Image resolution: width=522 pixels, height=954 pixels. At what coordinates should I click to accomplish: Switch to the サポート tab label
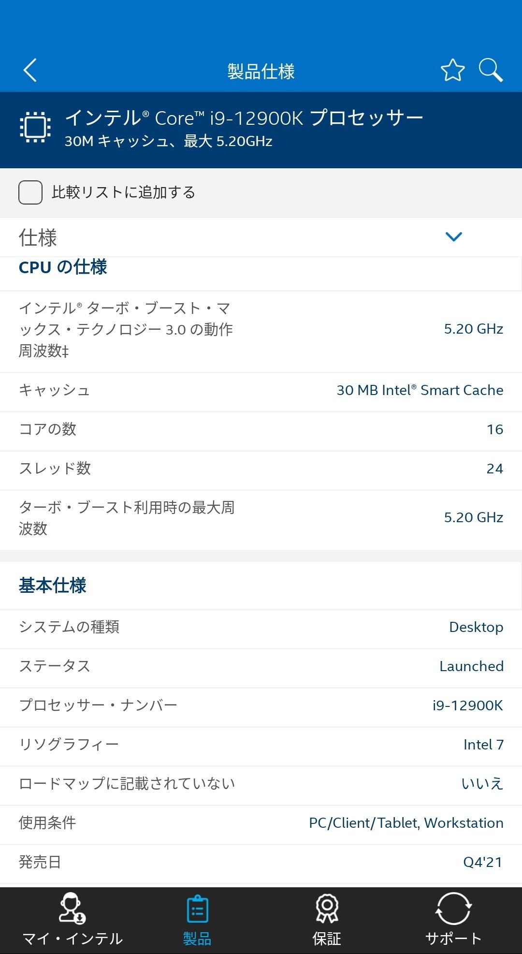click(x=453, y=939)
